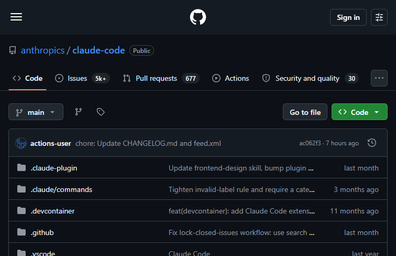Screen dimensions: 396x256
Task: Click folder icon beside .github
Action: click(x=21, y=232)
